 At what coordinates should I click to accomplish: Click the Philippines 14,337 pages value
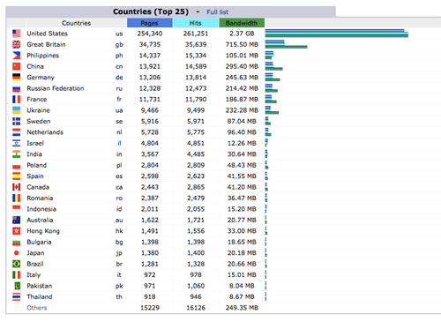tap(150, 56)
